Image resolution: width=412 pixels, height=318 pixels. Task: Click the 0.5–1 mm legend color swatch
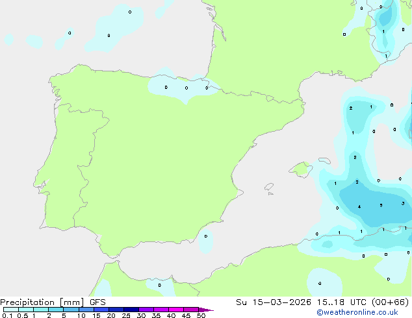[26, 310]
